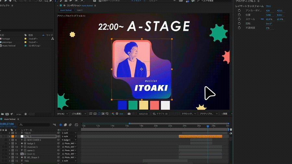Click the 16 bpc color depth button
Viewport: 292px width, 164px height.
click(x=18, y=114)
